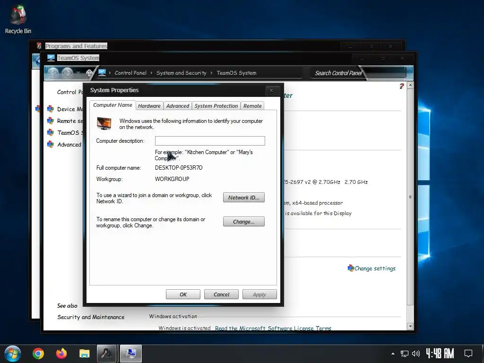484x363 pixels.
Task: Switch to the Hardware tab
Action: tap(149, 106)
